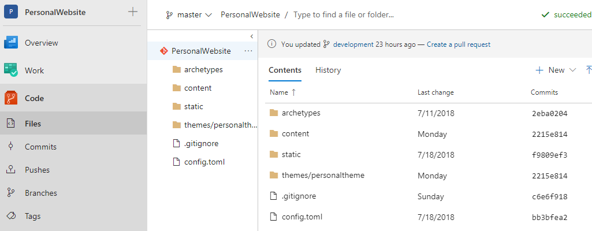Open the master branch dropdown
The height and width of the screenshot is (231, 592).
pos(189,14)
